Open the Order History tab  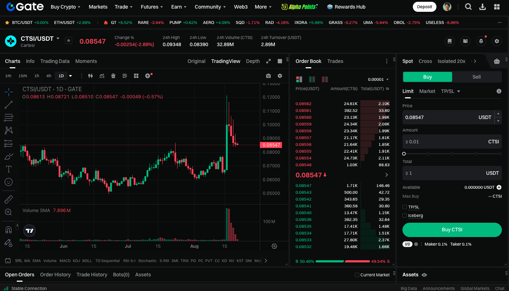[55, 275]
